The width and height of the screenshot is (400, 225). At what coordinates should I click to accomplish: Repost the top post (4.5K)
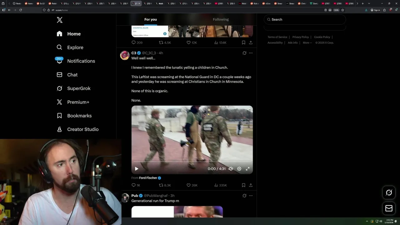pos(165,42)
